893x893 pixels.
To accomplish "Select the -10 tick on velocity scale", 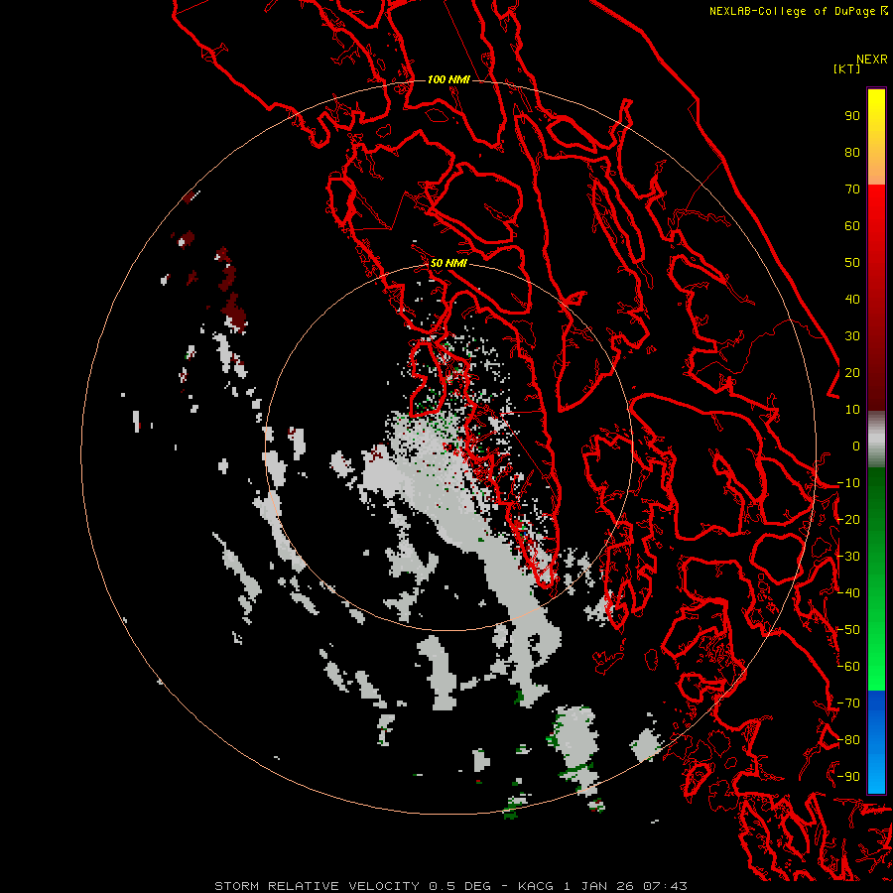I will (848, 483).
